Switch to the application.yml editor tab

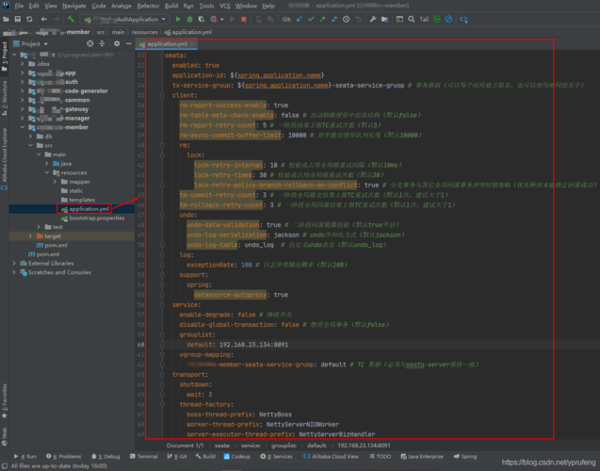pos(168,43)
